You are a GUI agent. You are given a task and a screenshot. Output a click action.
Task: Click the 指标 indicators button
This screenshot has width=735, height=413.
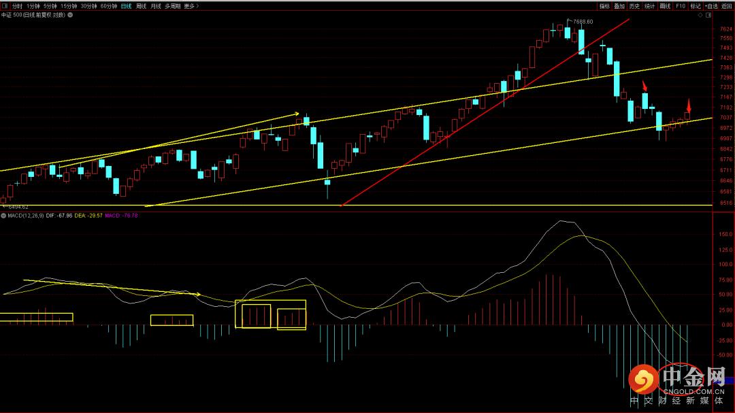coord(605,6)
